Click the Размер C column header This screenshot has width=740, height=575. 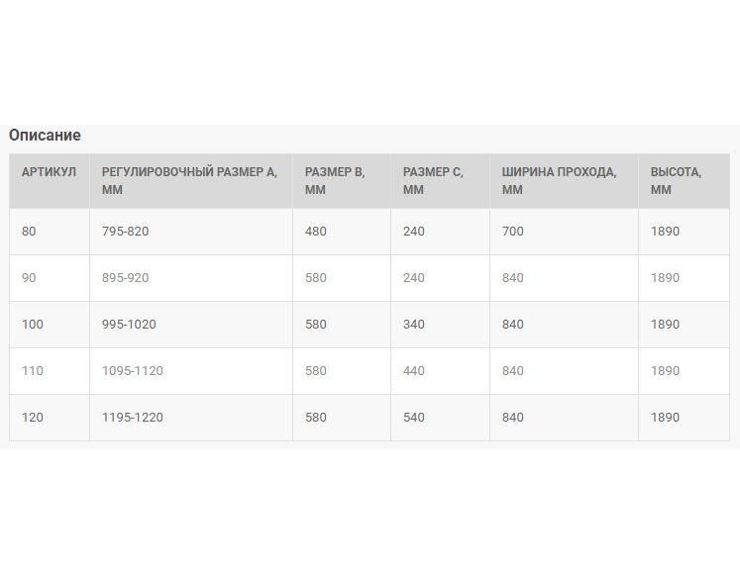440,181
